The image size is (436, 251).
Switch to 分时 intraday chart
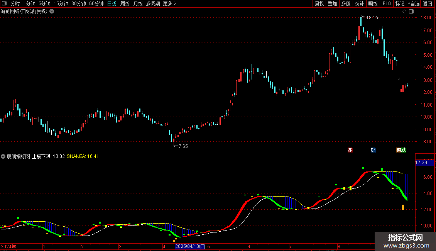coord(15,3)
